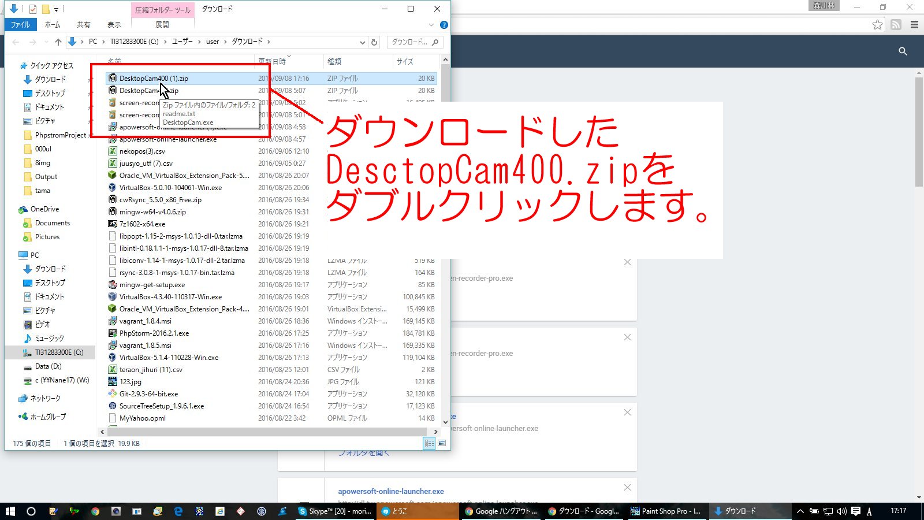Screen dimensions: 924x520
Task: Open ホームグループ in the navigation pane
Action: [48, 417]
